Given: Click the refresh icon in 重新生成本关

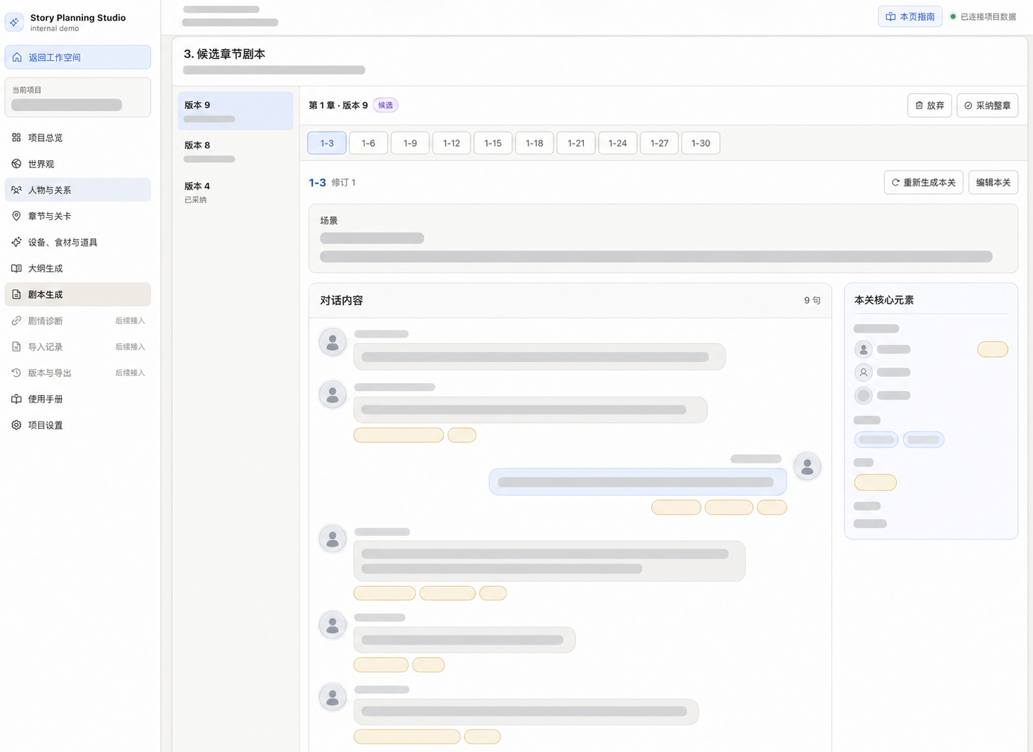Looking at the screenshot, I should pos(895,183).
